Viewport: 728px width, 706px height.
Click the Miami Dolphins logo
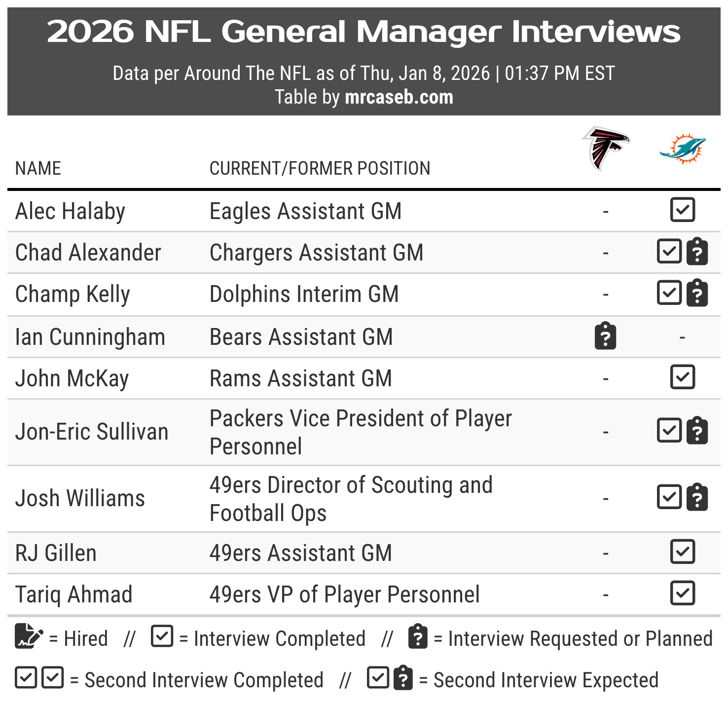coord(683,148)
